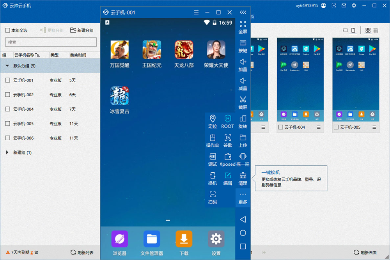Select the 云手机-005 thumbnail checkbox
This screenshot has height=260, width=390.
(x=336, y=127)
